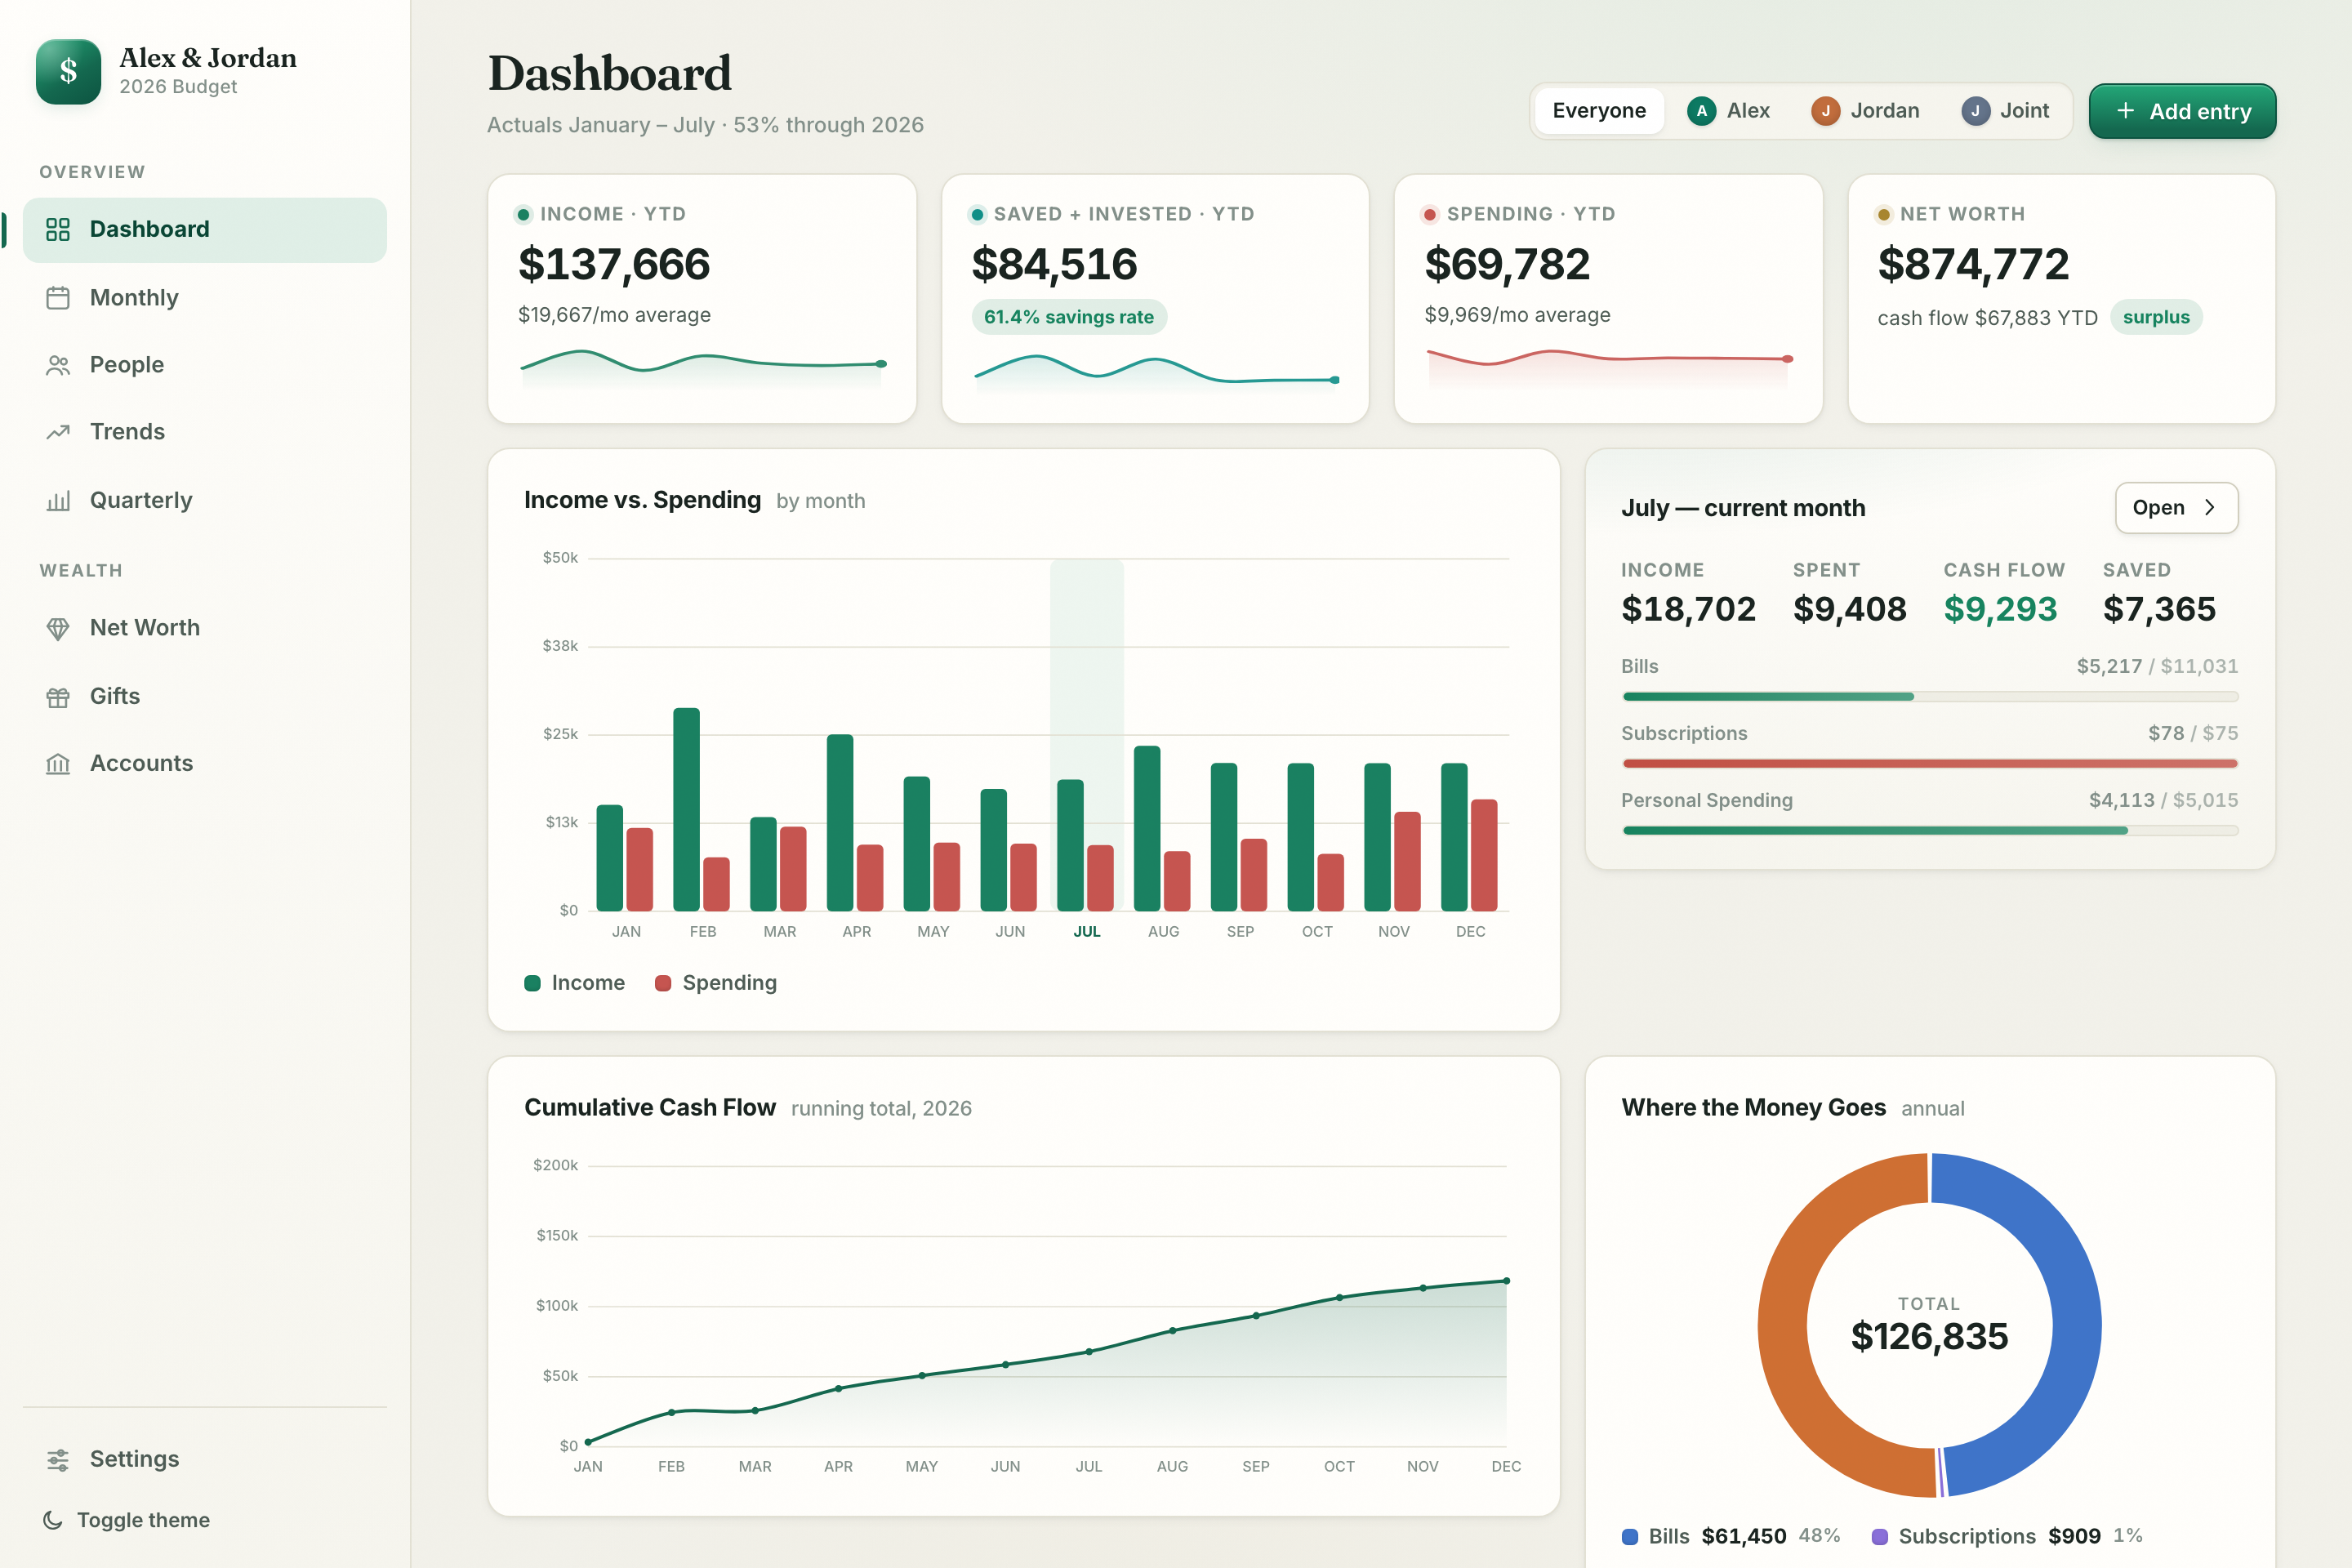Image resolution: width=2352 pixels, height=1568 pixels.
Task: Open the Trends view
Action: tap(205, 432)
